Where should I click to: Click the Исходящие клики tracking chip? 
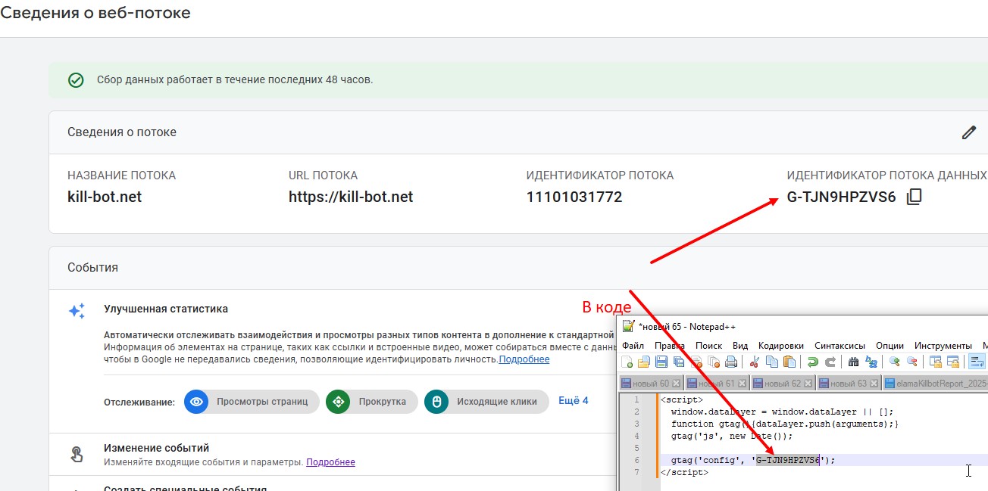coord(486,402)
